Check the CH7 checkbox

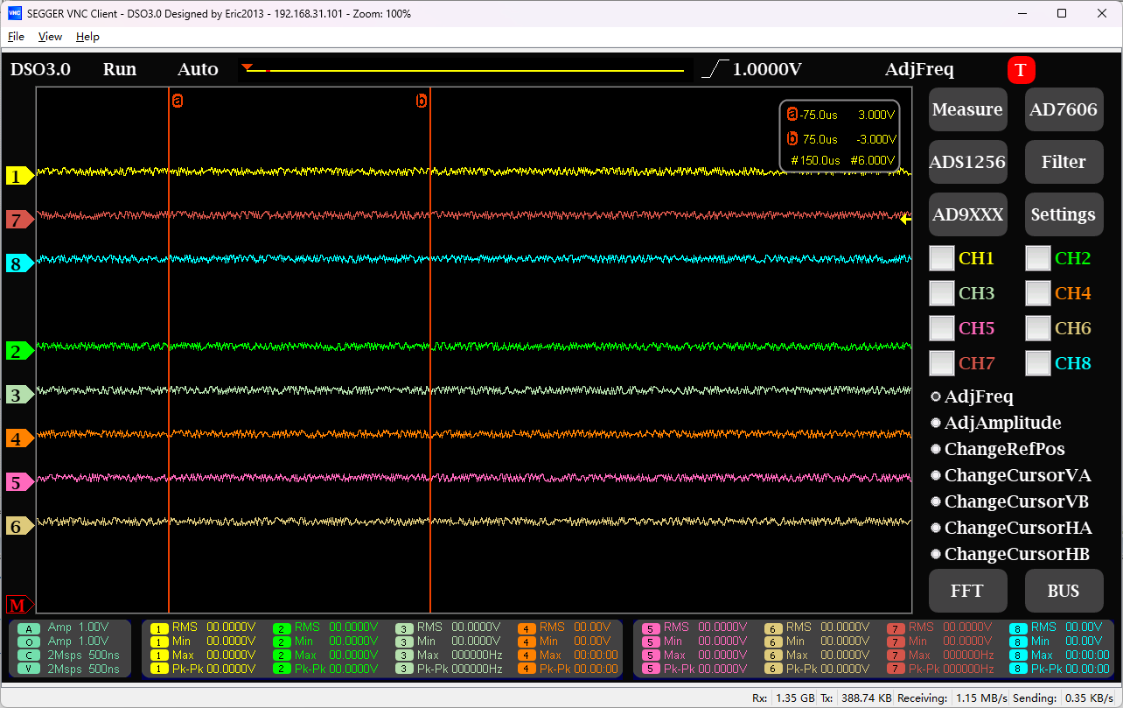pos(942,363)
